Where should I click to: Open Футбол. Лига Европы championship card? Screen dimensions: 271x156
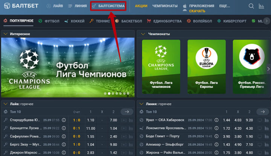207,67
